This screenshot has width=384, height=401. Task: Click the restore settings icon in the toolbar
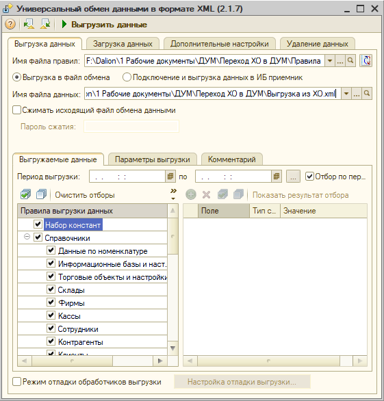(x=29, y=25)
